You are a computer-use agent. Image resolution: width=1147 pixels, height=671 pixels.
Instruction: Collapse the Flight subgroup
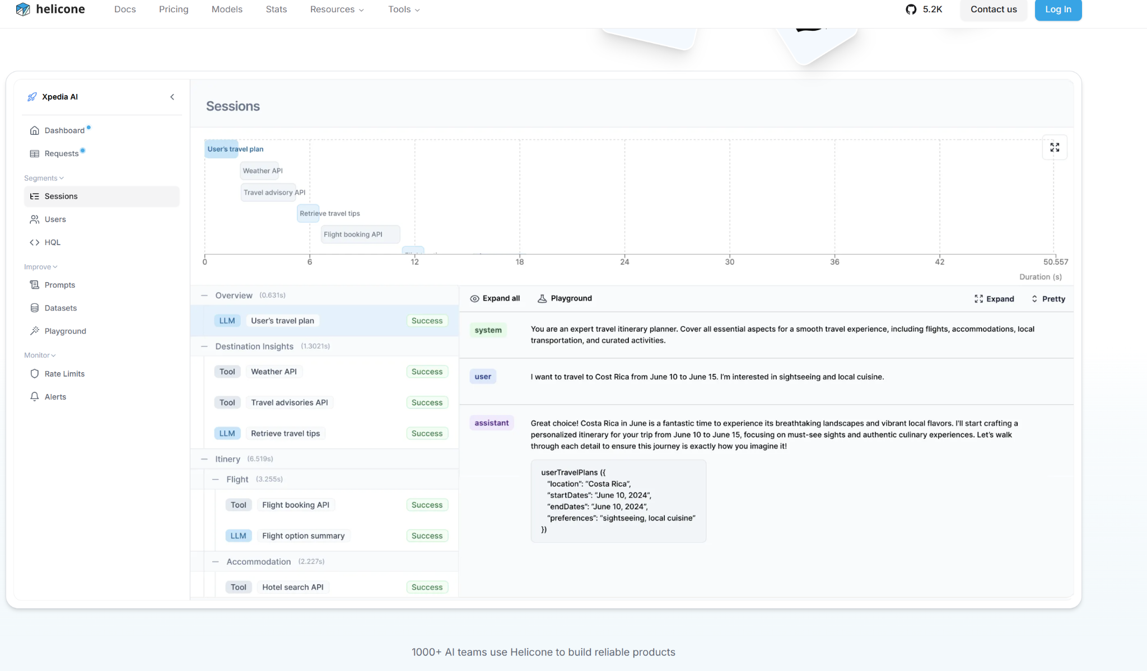point(216,480)
